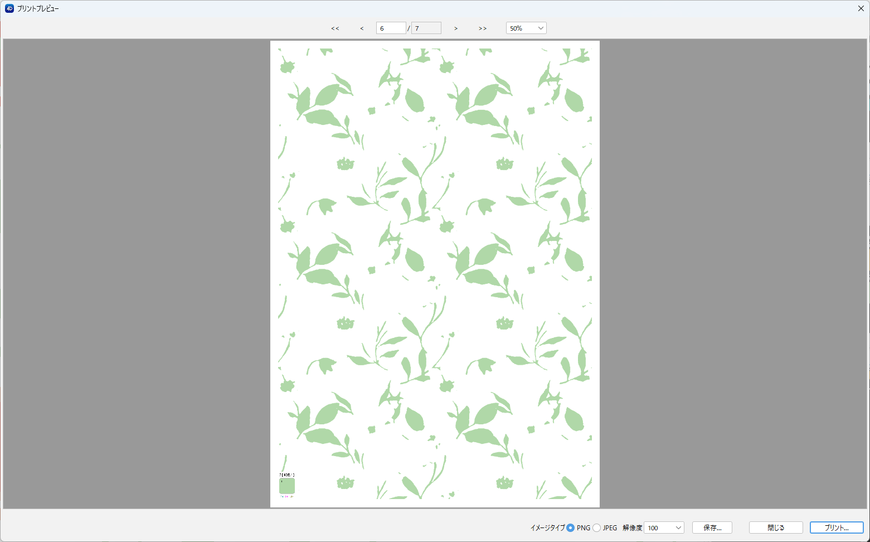Go to the first page with <<
This screenshot has width=870, height=542.
[335, 28]
